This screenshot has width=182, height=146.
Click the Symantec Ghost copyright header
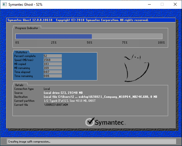click(x=78, y=20)
